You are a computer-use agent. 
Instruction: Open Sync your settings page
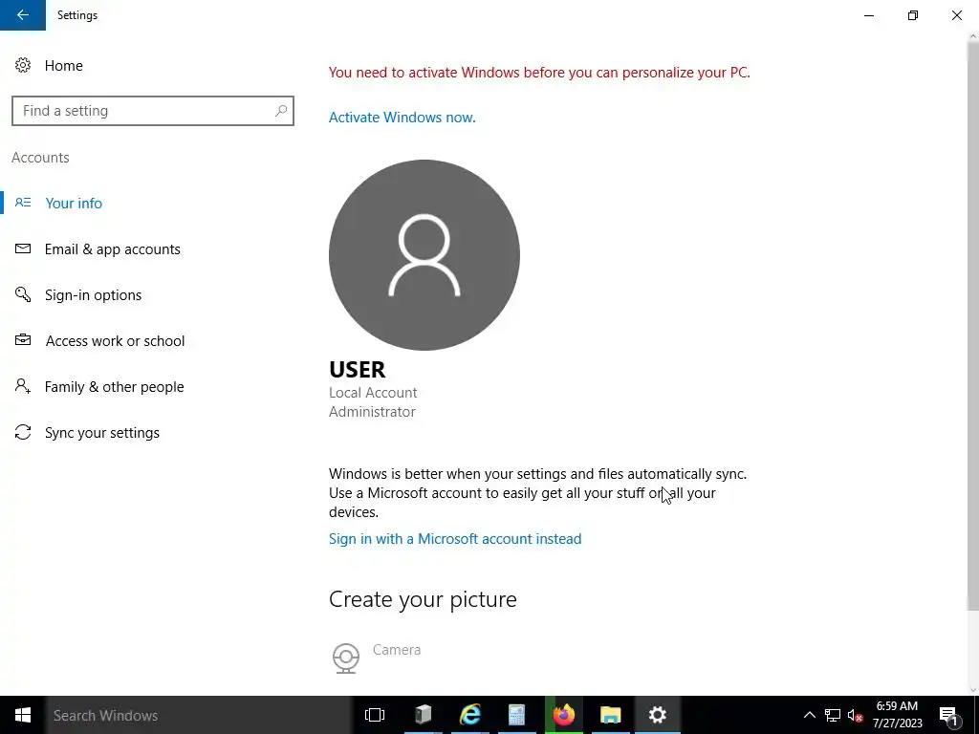click(x=101, y=433)
